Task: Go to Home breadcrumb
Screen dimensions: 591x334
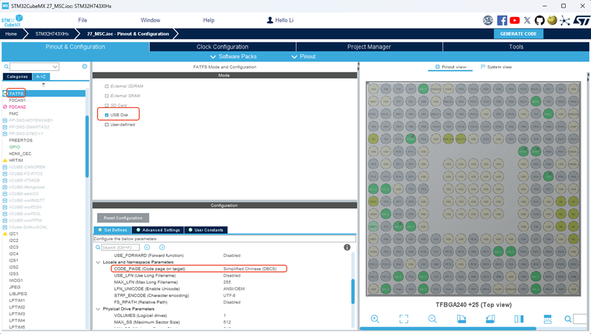Action: (x=11, y=34)
